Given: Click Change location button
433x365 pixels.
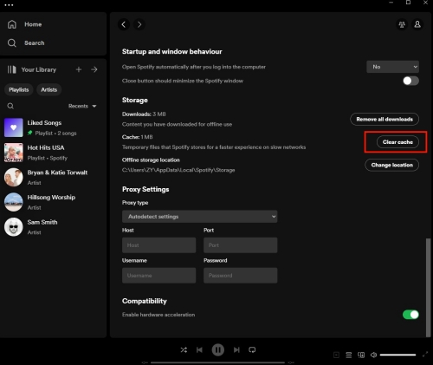Looking at the screenshot, I should point(391,165).
